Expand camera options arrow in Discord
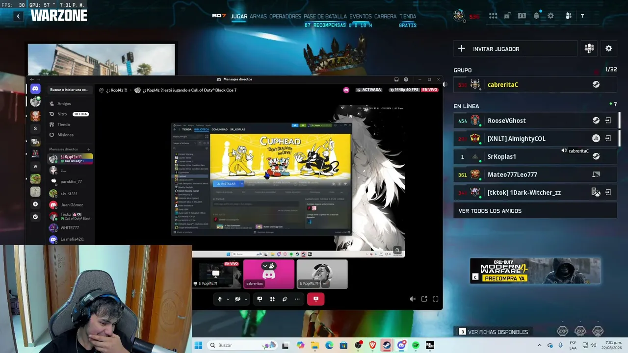The image size is (628, 353). [x=246, y=299]
